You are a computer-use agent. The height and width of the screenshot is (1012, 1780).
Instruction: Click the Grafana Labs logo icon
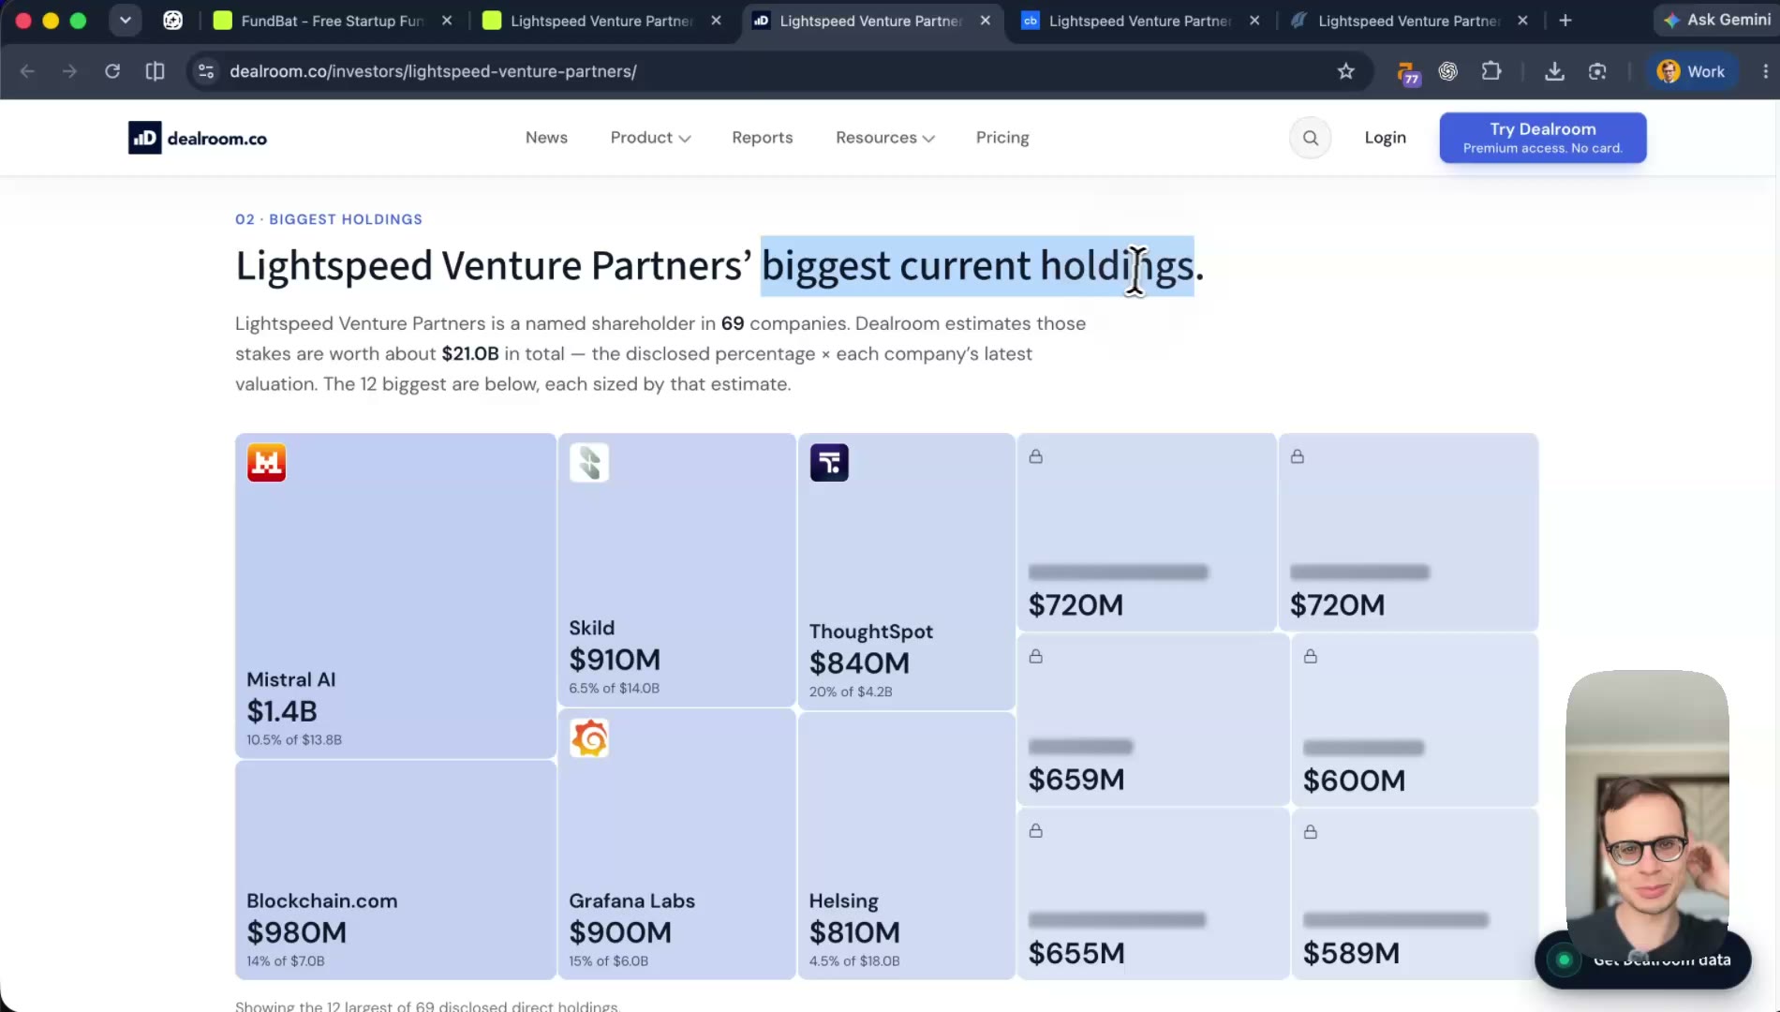tap(589, 738)
